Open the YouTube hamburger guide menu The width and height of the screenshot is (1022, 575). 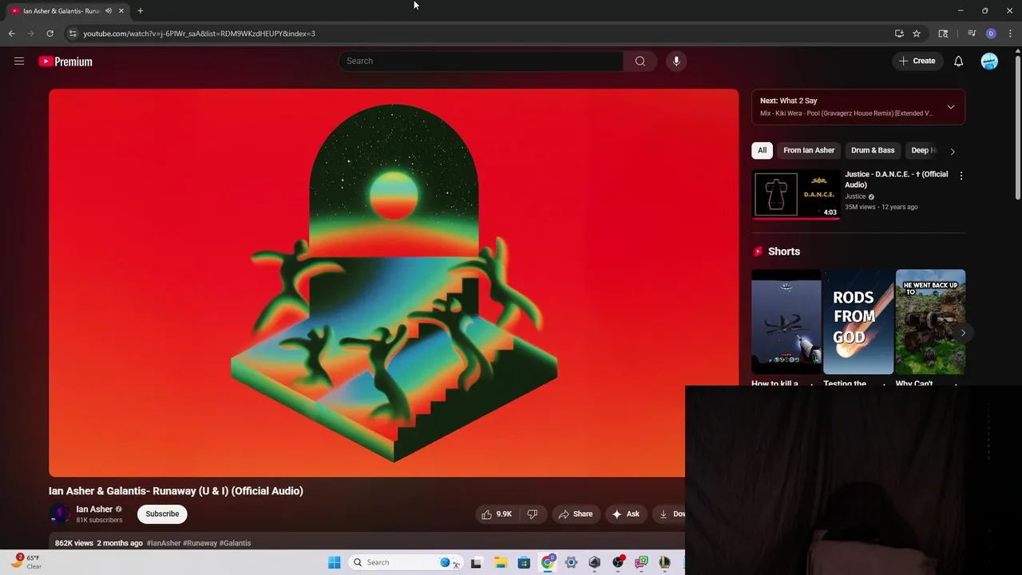[x=19, y=61]
